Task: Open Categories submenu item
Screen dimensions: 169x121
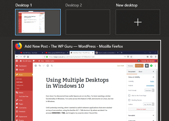Action: pyautogui.click(x=20, y=85)
